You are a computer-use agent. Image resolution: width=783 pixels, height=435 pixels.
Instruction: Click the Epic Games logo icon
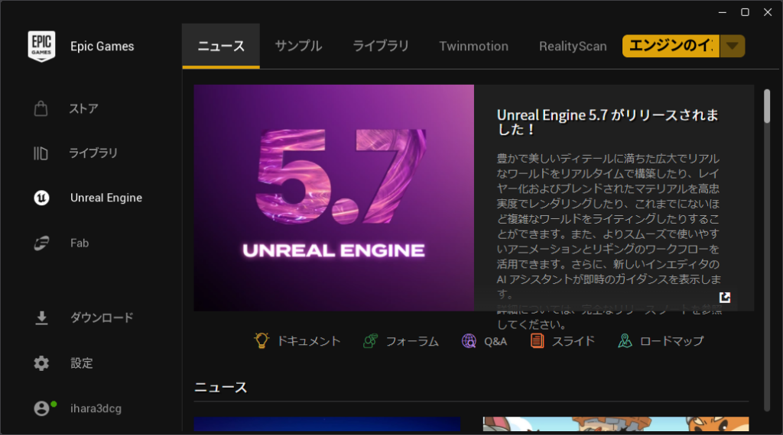tap(41, 46)
